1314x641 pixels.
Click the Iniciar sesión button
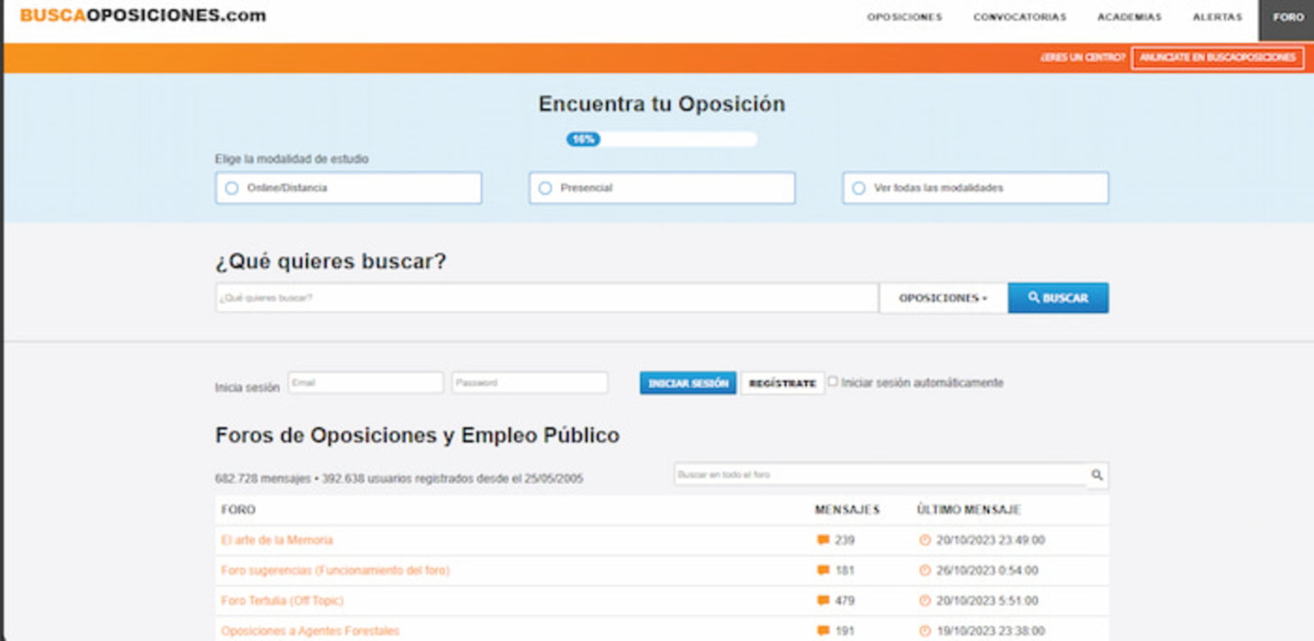tap(688, 383)
